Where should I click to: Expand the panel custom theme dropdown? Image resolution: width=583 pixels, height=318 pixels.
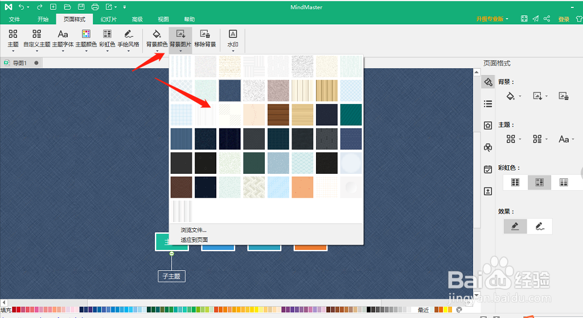click(547, 139)
